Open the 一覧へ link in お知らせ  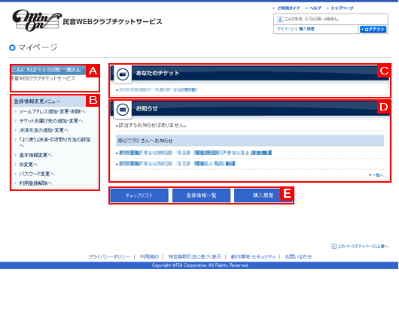pos(378,175)
